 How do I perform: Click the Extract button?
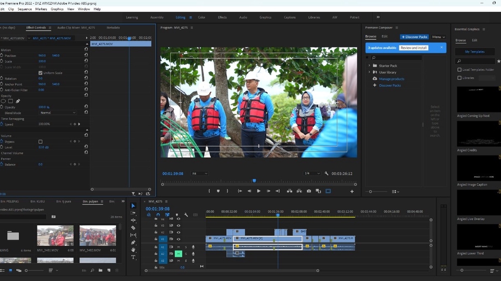[x=300, y=191]
